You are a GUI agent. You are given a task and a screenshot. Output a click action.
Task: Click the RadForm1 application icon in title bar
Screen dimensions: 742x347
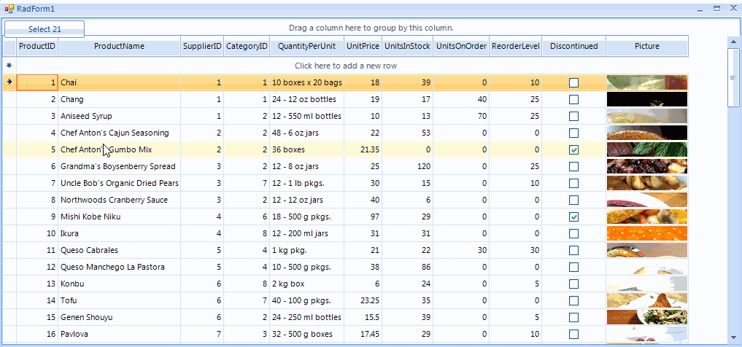point(9,8)
